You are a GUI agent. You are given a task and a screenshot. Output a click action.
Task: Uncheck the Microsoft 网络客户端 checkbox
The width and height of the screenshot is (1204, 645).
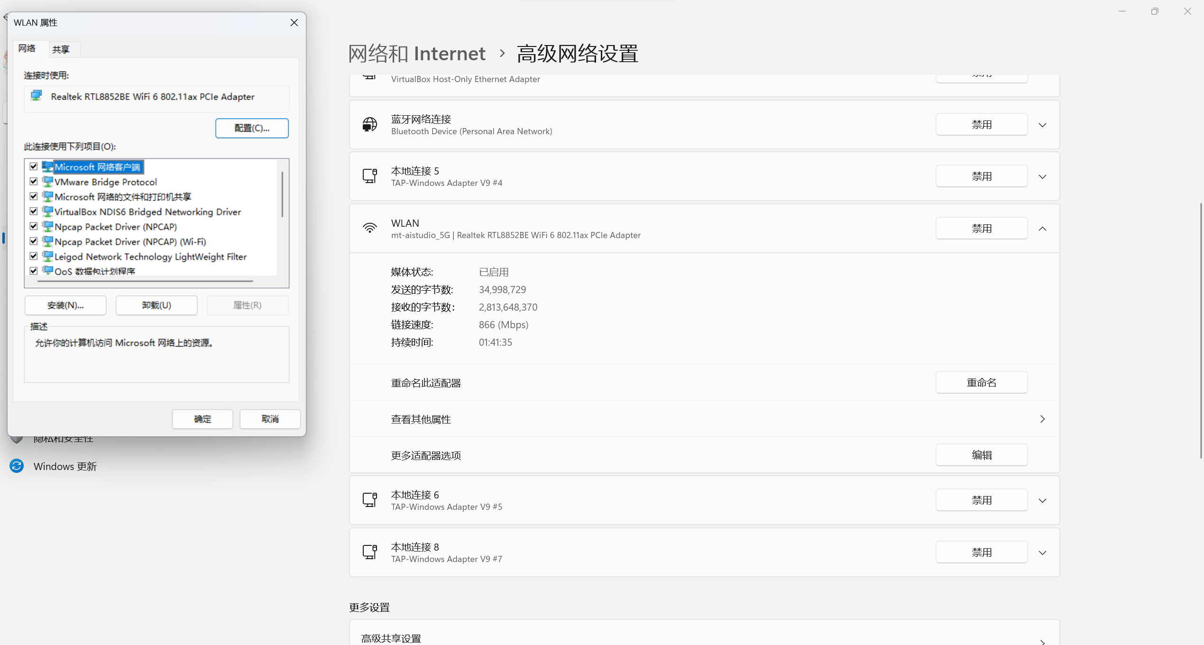click(34, 166)
